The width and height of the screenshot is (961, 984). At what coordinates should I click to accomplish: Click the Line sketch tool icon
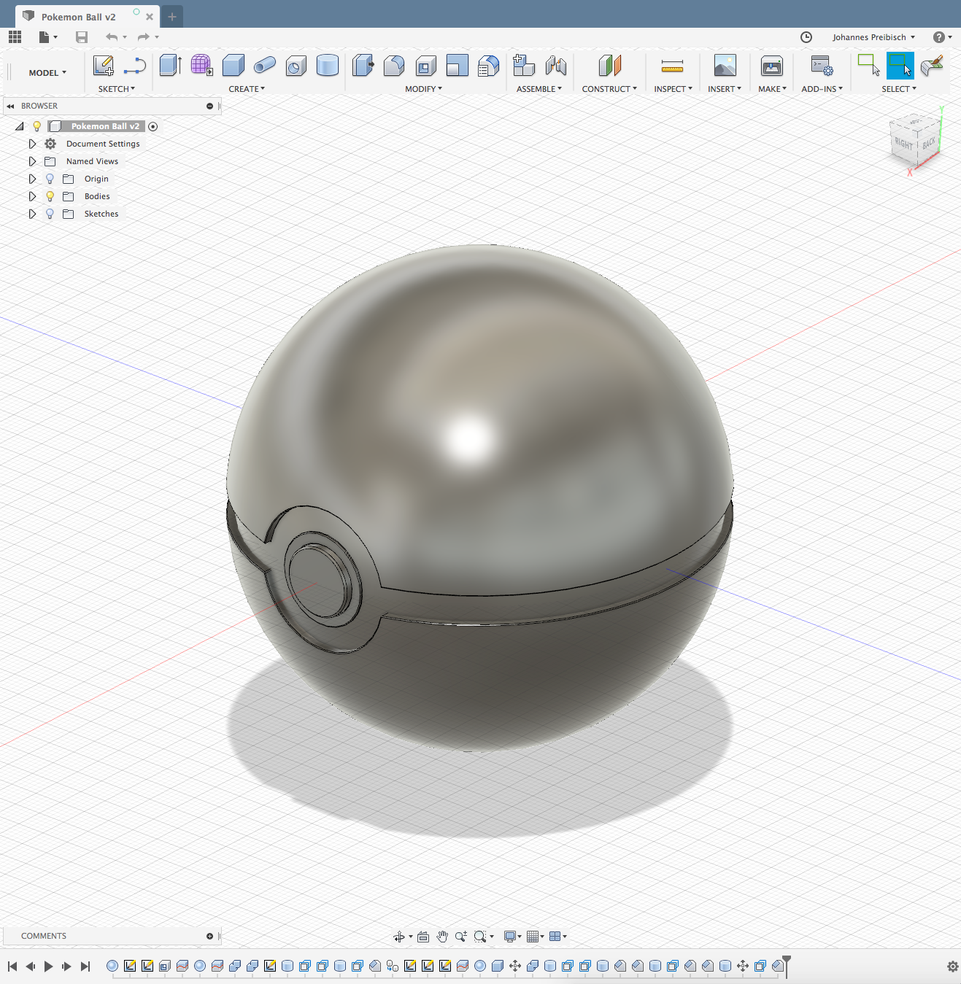click(x=135, y=66)
